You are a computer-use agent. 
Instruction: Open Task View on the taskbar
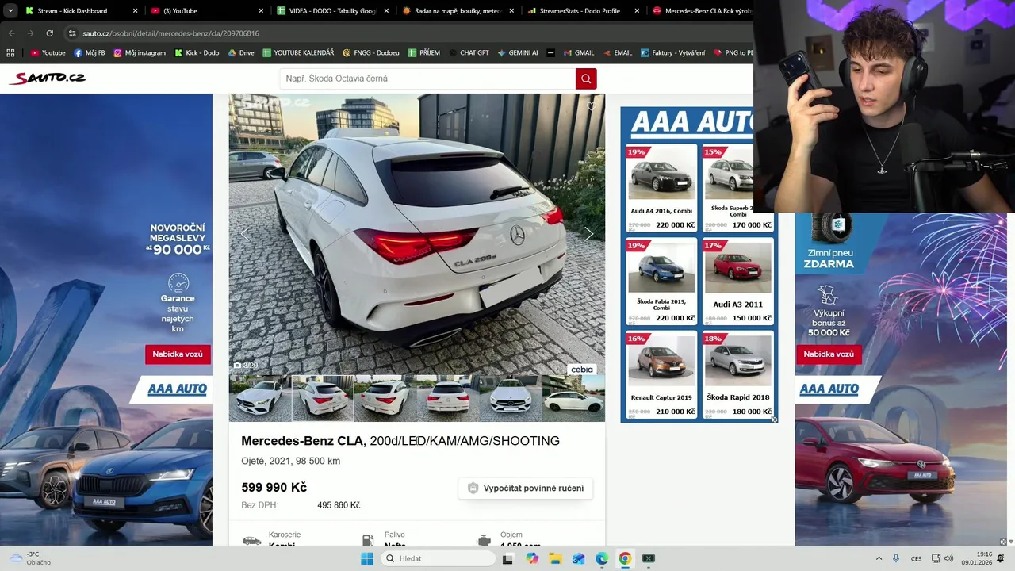(x=507, y=558)
